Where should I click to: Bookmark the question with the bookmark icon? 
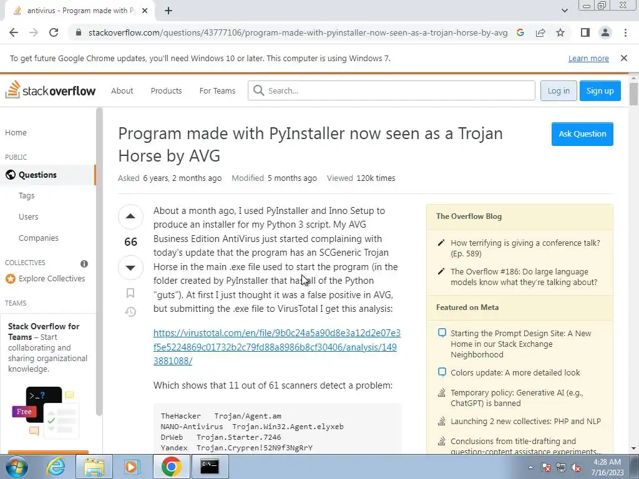pos(130,293)
